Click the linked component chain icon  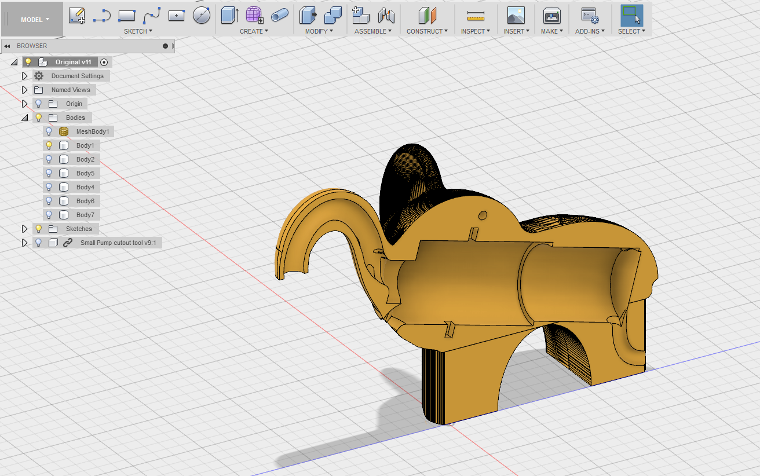67,243
